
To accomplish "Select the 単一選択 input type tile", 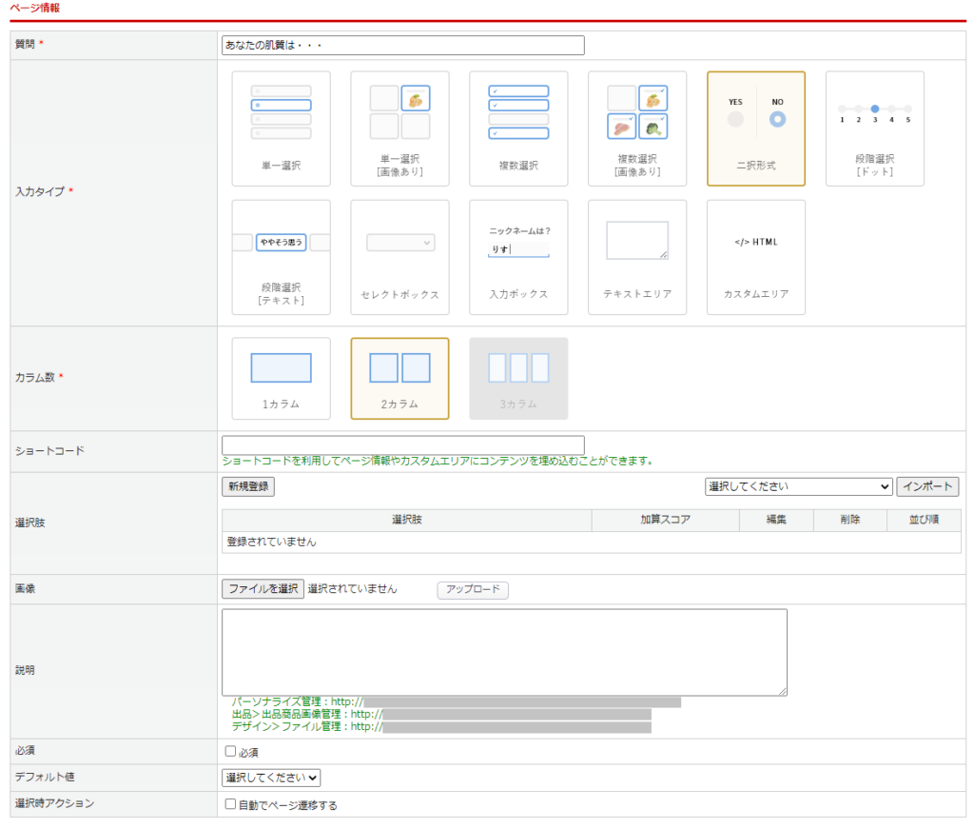I will click(281, 128).
